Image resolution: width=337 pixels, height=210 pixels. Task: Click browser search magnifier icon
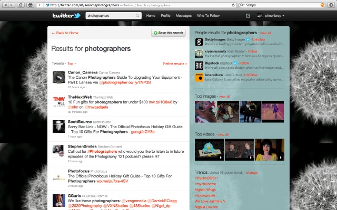242,5
